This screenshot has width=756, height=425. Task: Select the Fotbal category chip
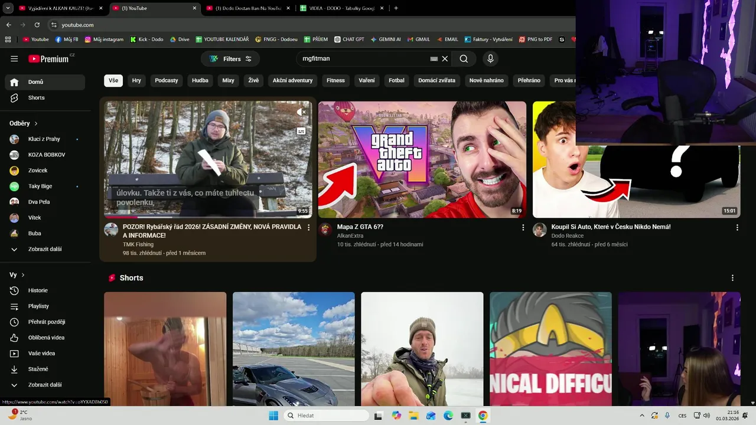click(x=397, y=80)
